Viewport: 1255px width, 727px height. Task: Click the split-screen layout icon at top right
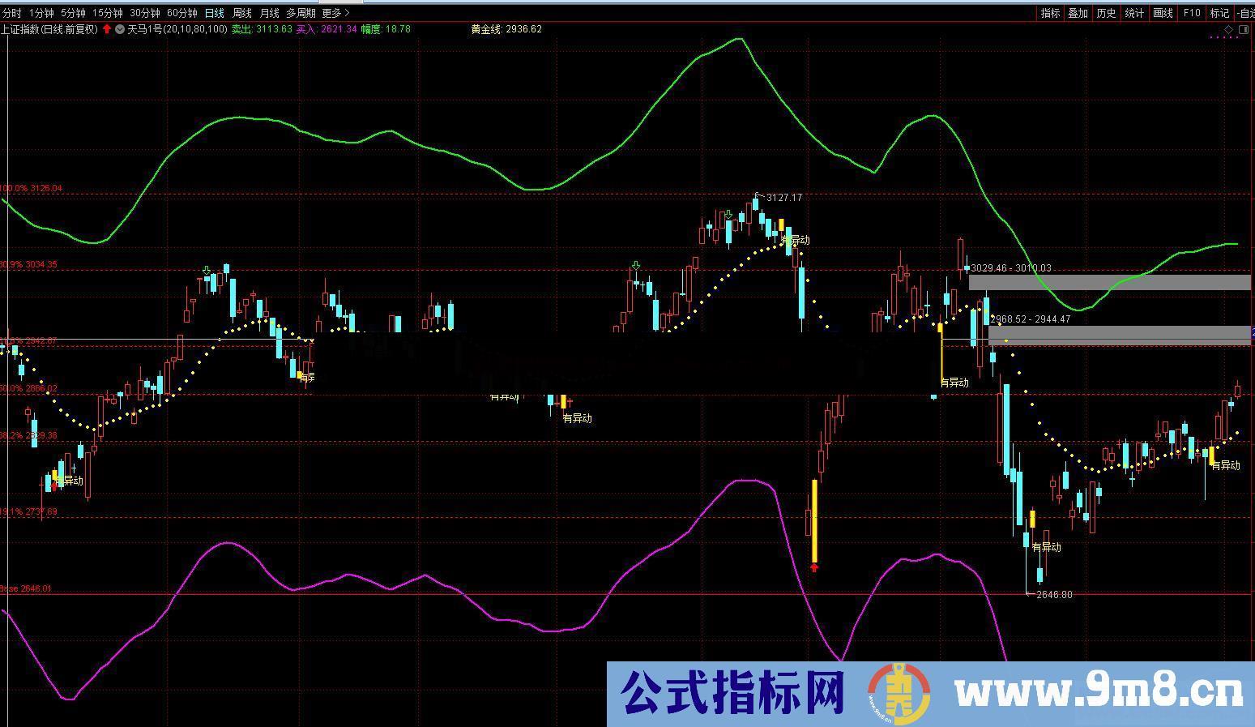(x=1243, y=28)
